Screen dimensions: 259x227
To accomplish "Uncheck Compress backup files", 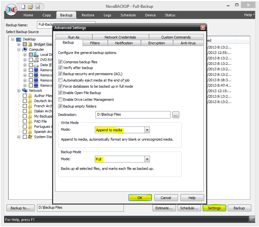I will point(60,62).
